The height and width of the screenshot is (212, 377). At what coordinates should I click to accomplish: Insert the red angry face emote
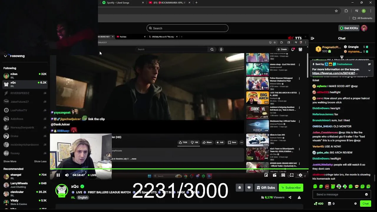click(327, 186)
